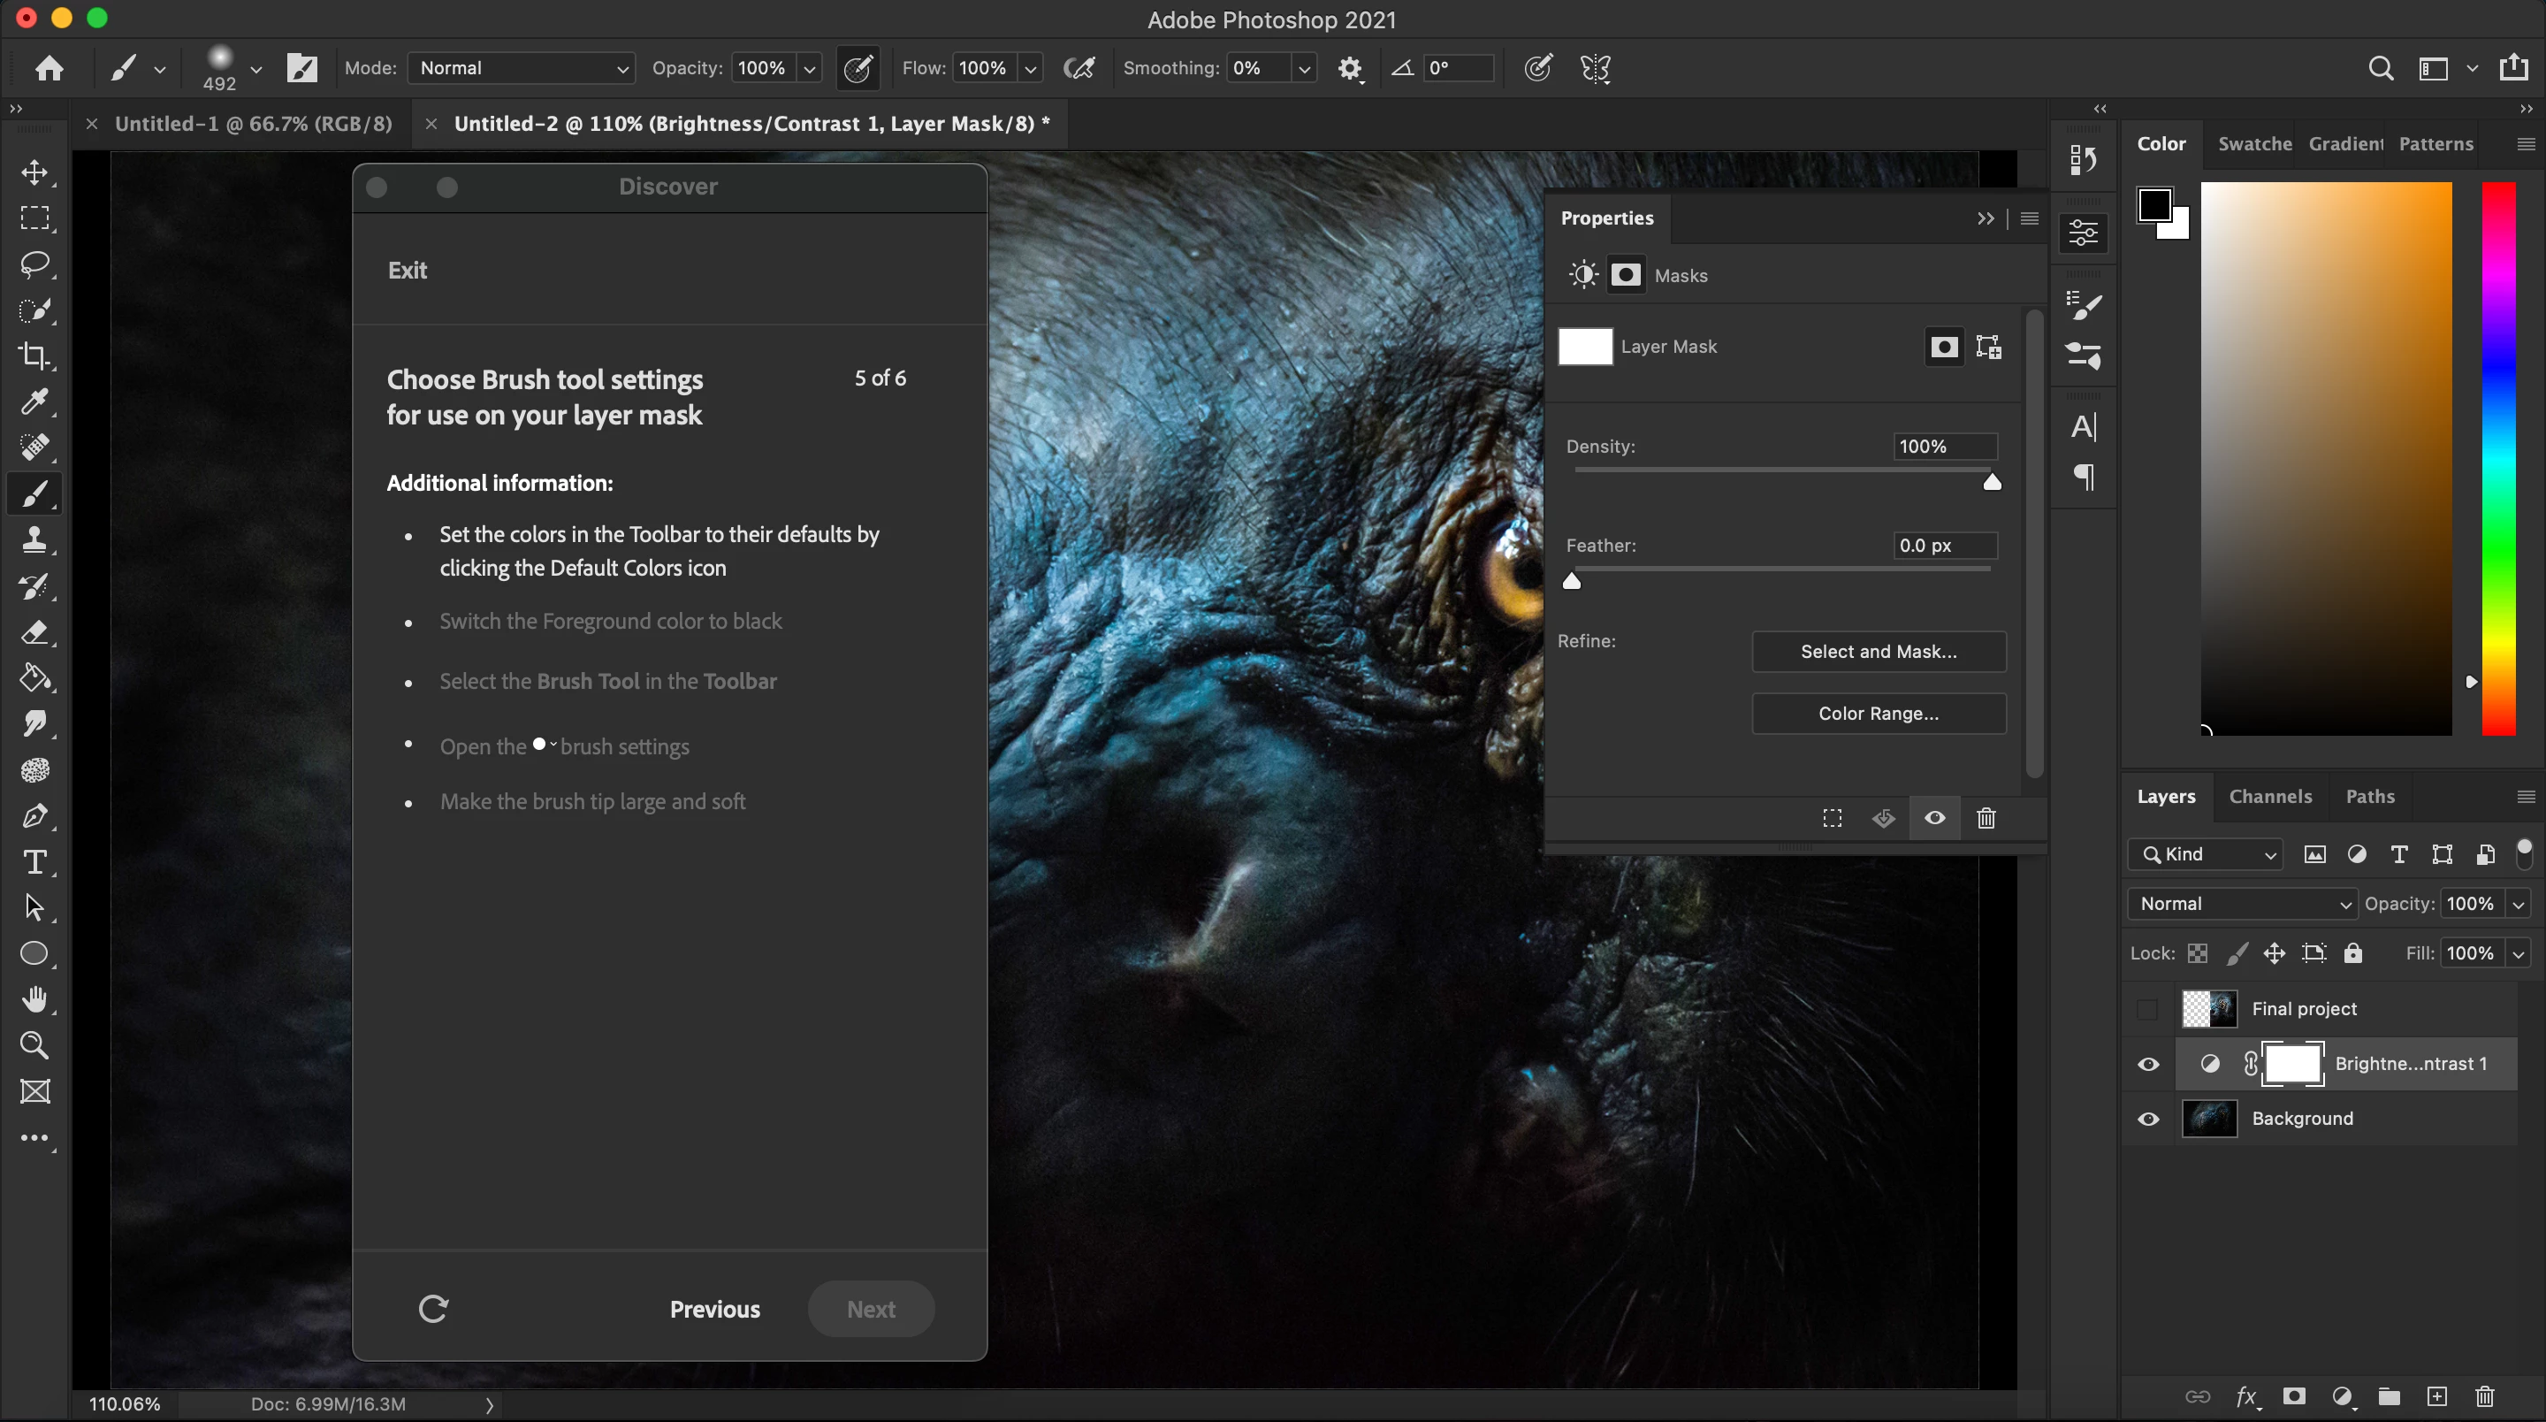Image resolution: width=2546 pixels, height=1422 pixels.
Task: Select the Lasso tool
Action: point(34,264)
